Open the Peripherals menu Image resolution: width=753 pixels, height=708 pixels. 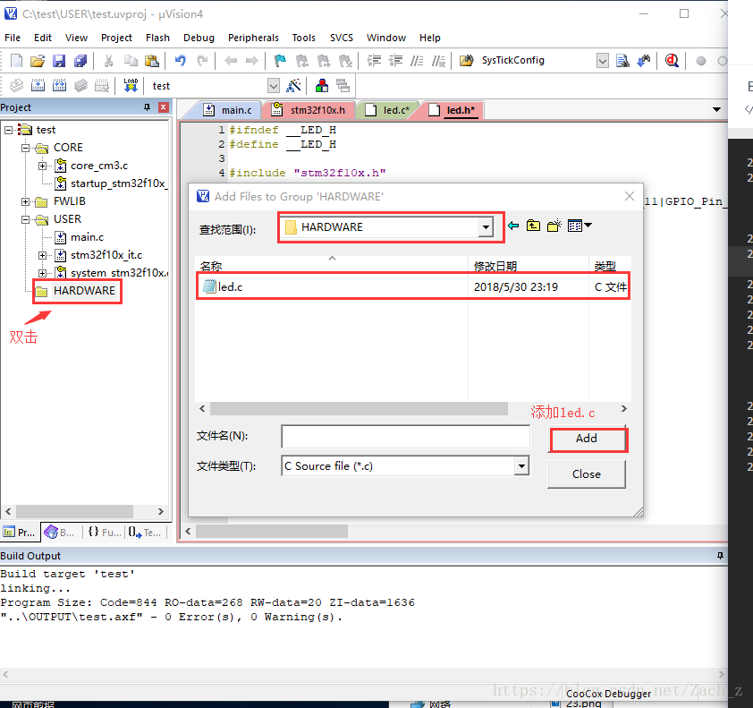tap(253, 38)
